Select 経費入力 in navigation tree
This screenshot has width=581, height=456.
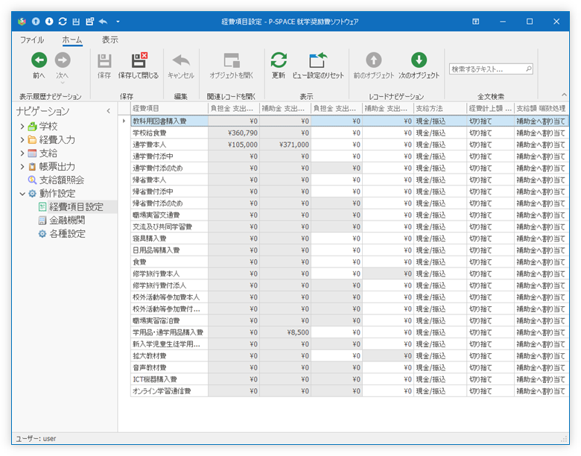[x=57, y=140]
